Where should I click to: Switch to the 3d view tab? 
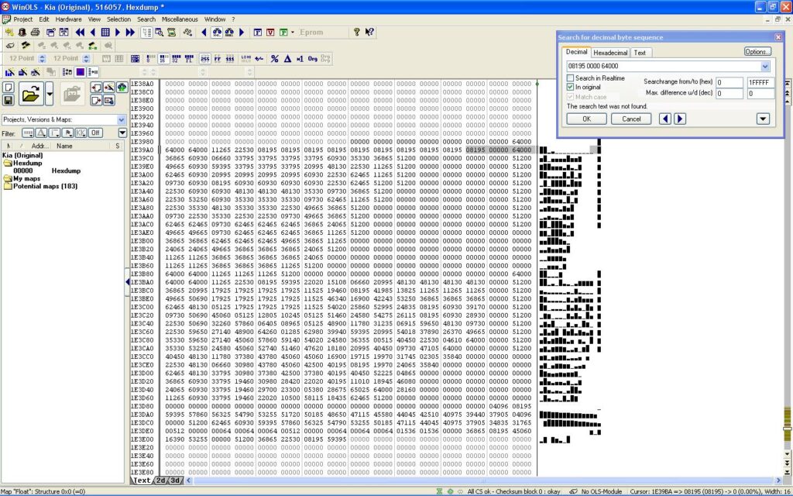175,480
